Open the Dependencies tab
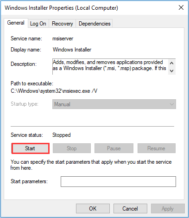 click(x=94, y=24)
